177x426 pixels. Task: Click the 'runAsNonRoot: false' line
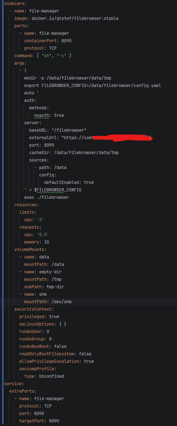pos(43,346)
